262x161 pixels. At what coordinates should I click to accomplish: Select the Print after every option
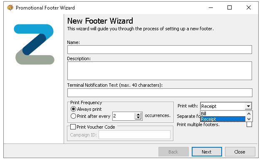point(73,116)
